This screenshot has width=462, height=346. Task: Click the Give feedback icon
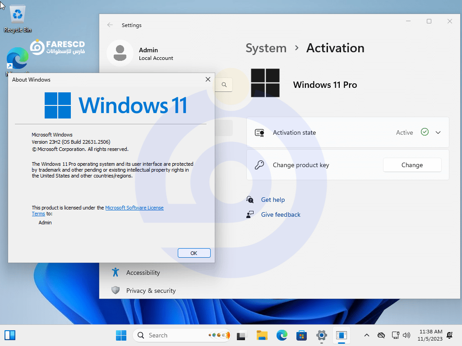[x=250, y=214]
